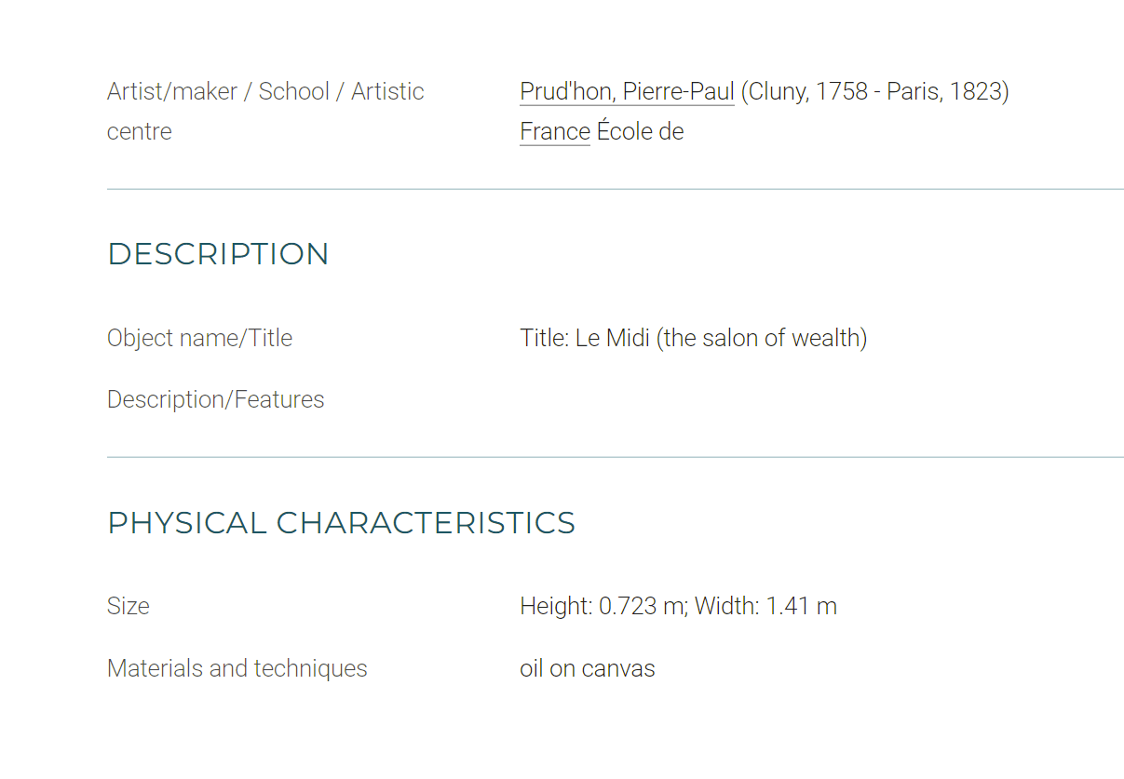Click the Description/Features label

[216, 399]
